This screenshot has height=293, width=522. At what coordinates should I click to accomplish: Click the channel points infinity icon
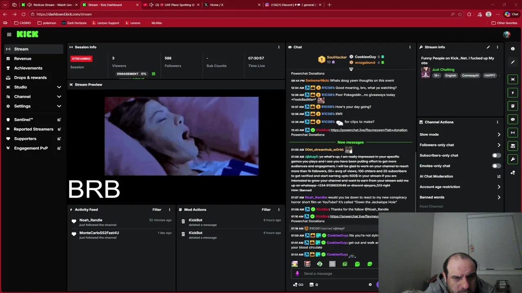pos(298,284)
